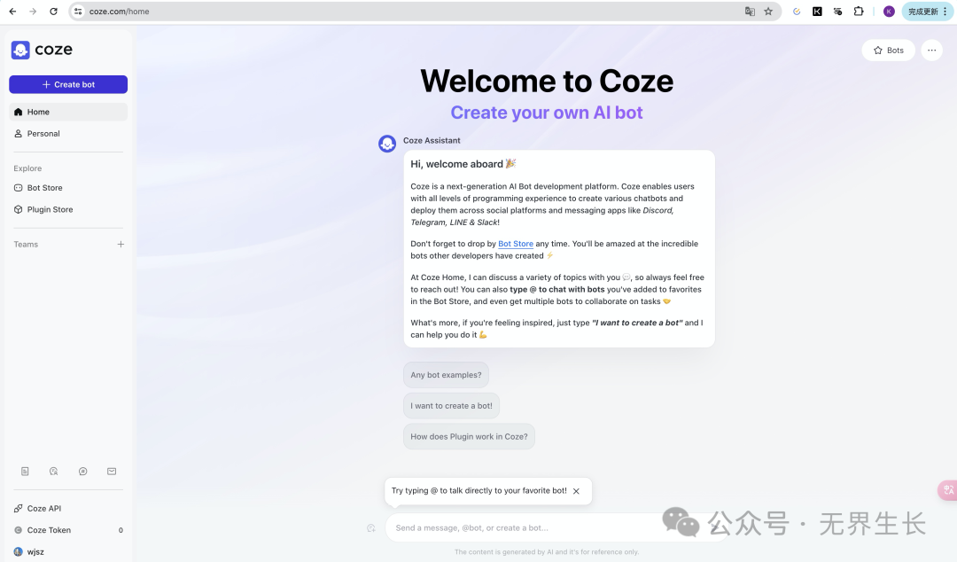Click the 完成更新 update button
This screenshot has height=562, width=957.
(928, 11)
